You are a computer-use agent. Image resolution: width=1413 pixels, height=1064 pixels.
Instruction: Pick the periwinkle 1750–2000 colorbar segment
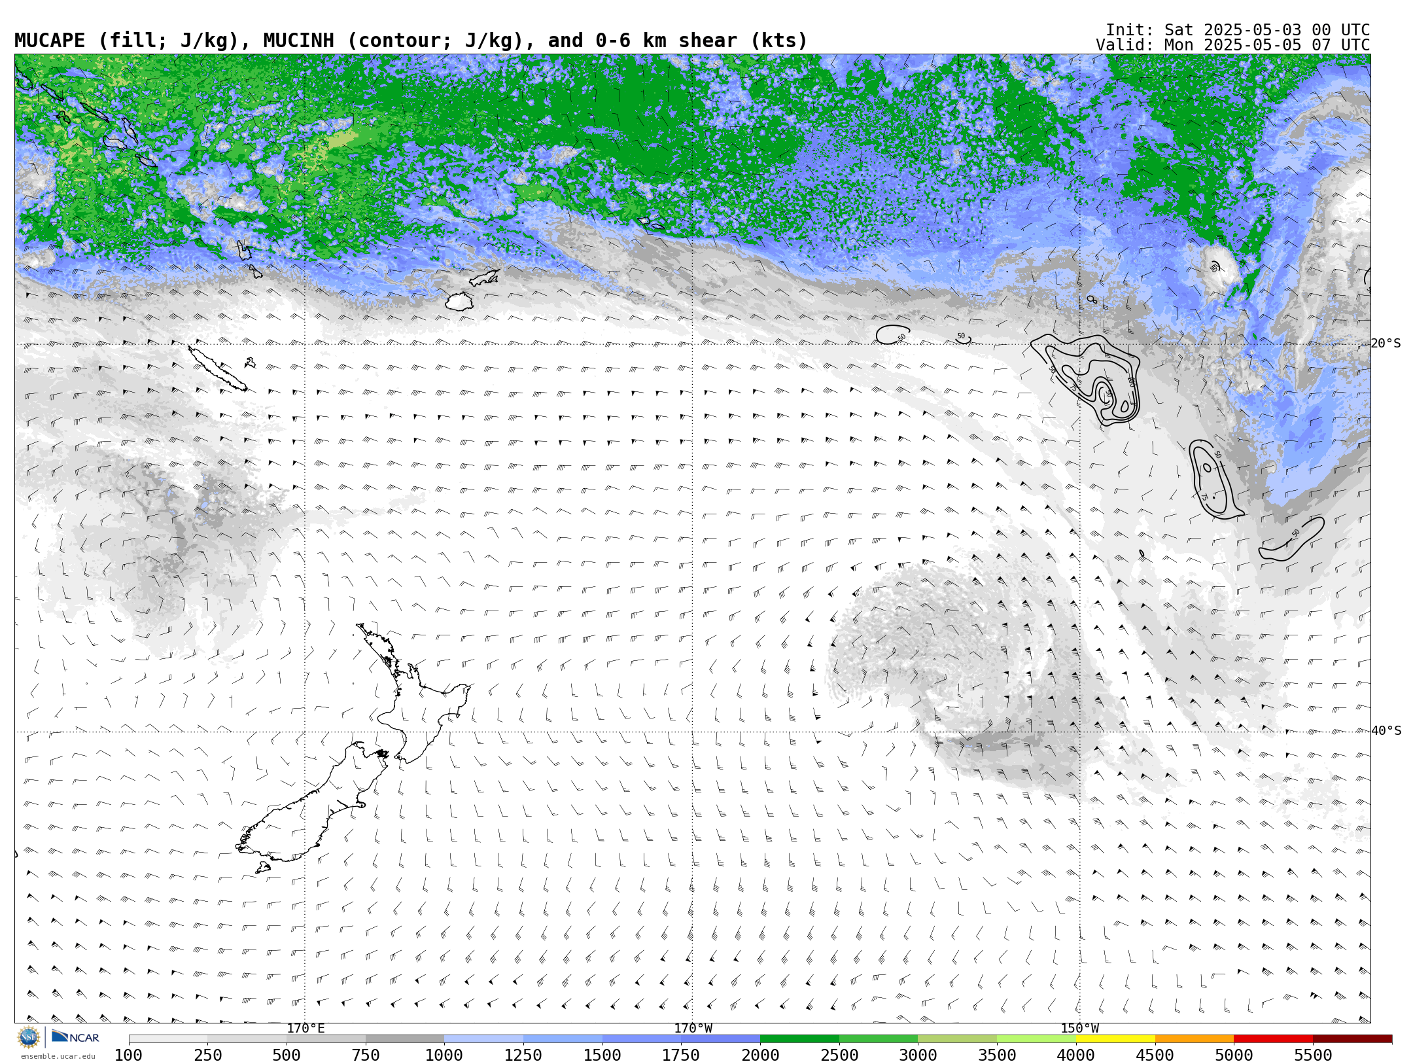[720, 1038]
